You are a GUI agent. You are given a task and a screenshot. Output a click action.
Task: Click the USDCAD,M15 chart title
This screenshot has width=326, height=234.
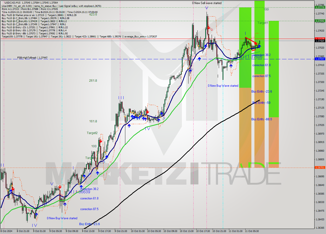tap(32, 3)
